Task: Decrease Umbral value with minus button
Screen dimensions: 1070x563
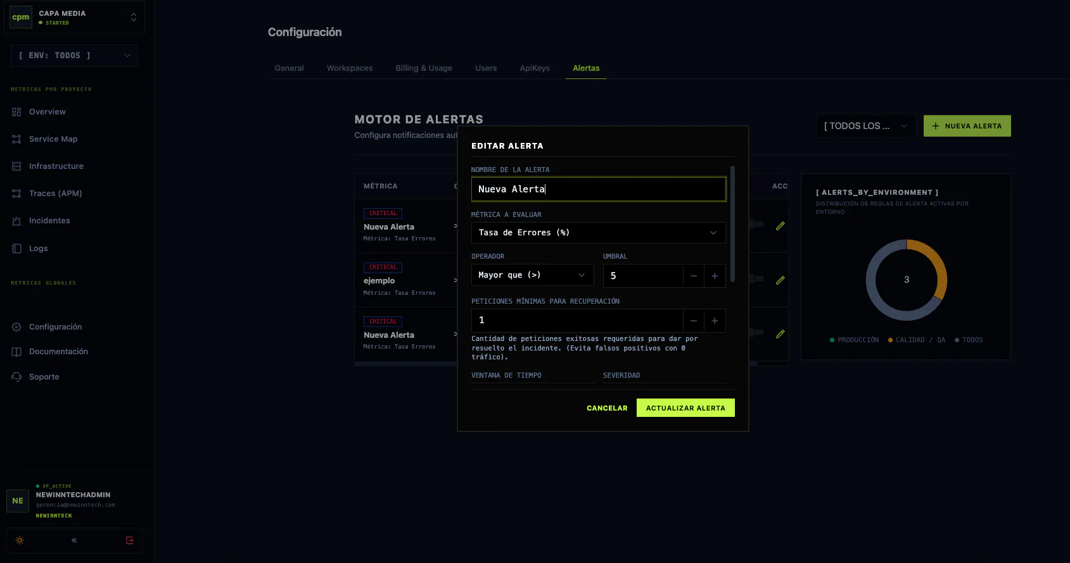Action: click(x=694, y=276)
